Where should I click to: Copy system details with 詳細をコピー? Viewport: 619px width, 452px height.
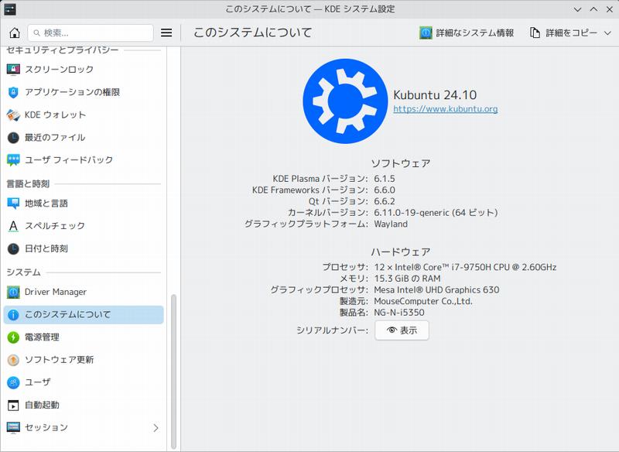[564, 33]
